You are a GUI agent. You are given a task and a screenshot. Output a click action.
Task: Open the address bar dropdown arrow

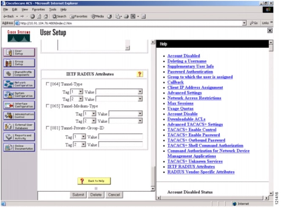pos(244,23)
